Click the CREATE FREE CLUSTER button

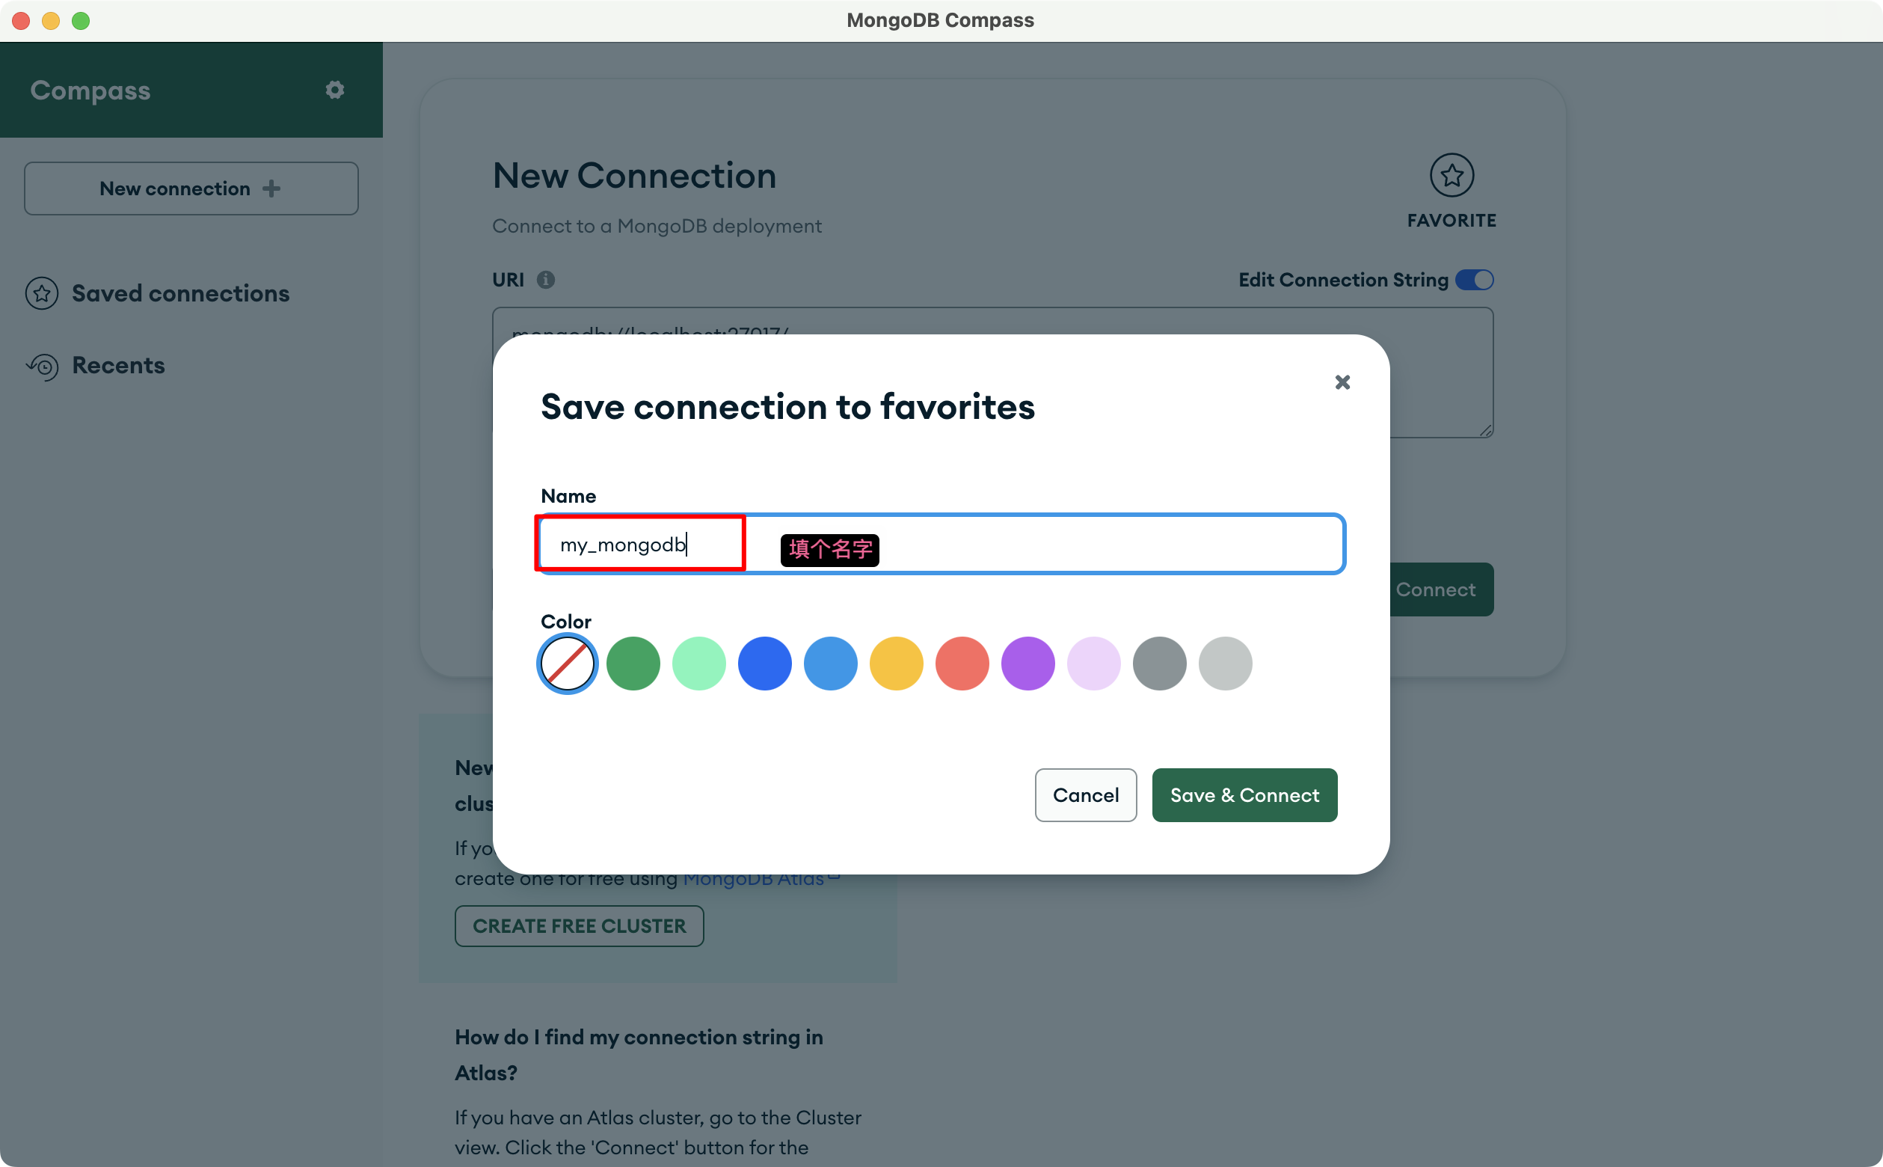579,925
